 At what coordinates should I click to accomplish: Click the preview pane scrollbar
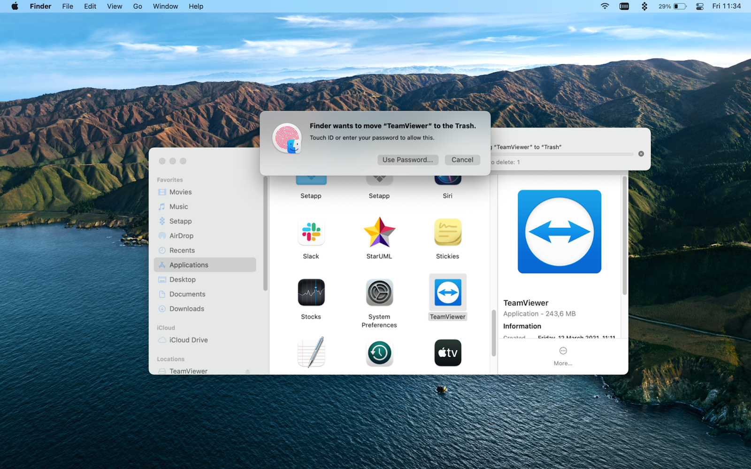624,235
